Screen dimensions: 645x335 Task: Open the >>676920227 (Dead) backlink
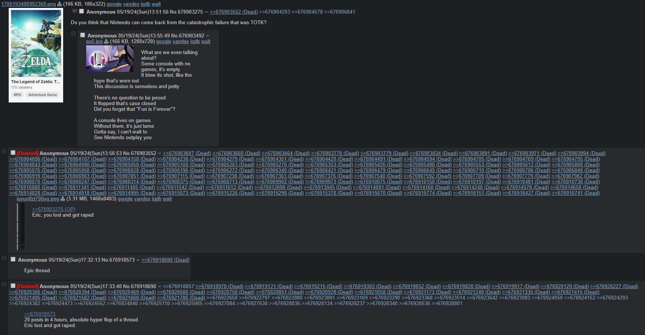coord(614,287)
